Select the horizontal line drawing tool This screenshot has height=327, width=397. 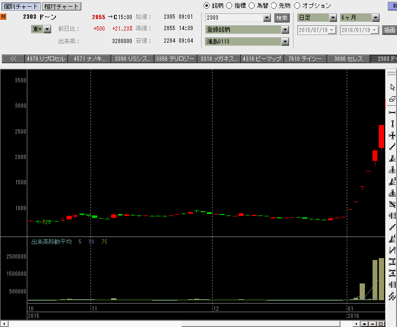coord(392,112)
